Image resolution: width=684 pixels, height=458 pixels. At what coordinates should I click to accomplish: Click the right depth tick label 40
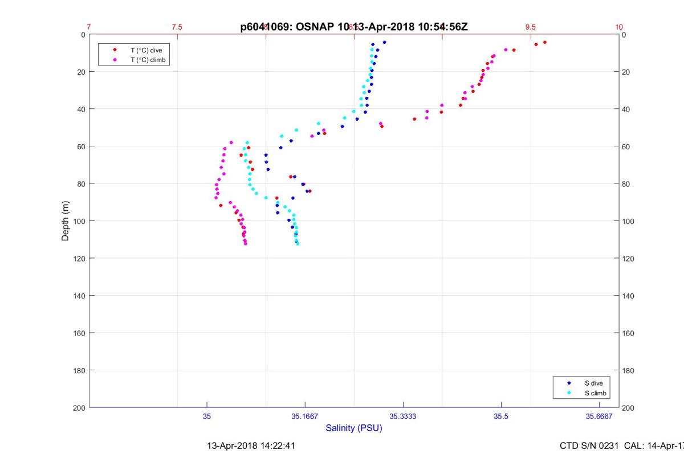627,109
